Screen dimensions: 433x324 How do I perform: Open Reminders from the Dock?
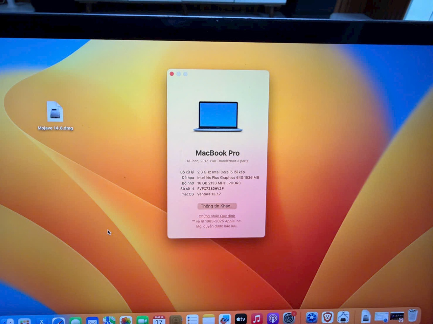[192, 320]
